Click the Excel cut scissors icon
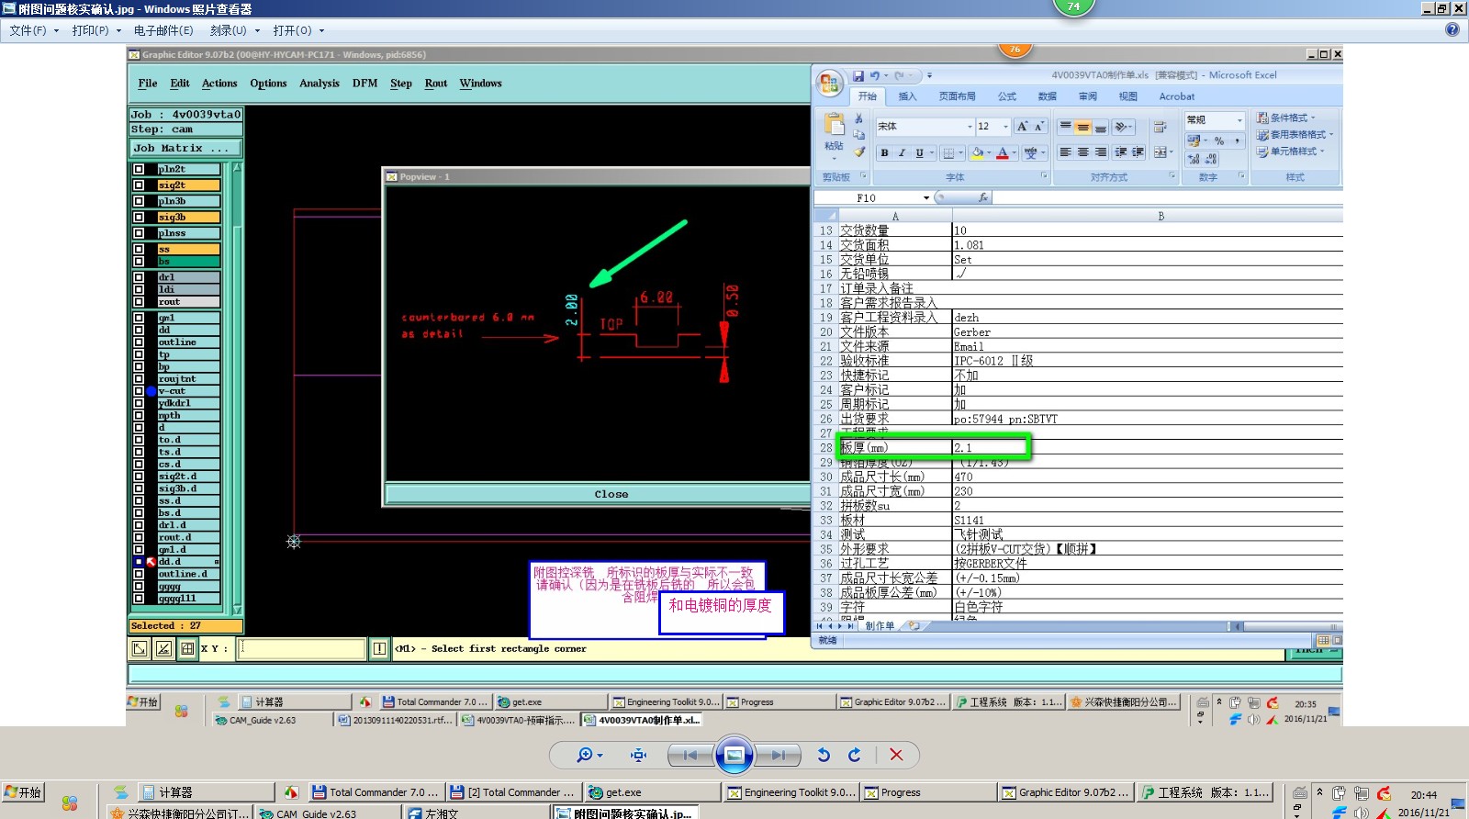The width and height of the screenshot is (1469, 819). point(859,118)
